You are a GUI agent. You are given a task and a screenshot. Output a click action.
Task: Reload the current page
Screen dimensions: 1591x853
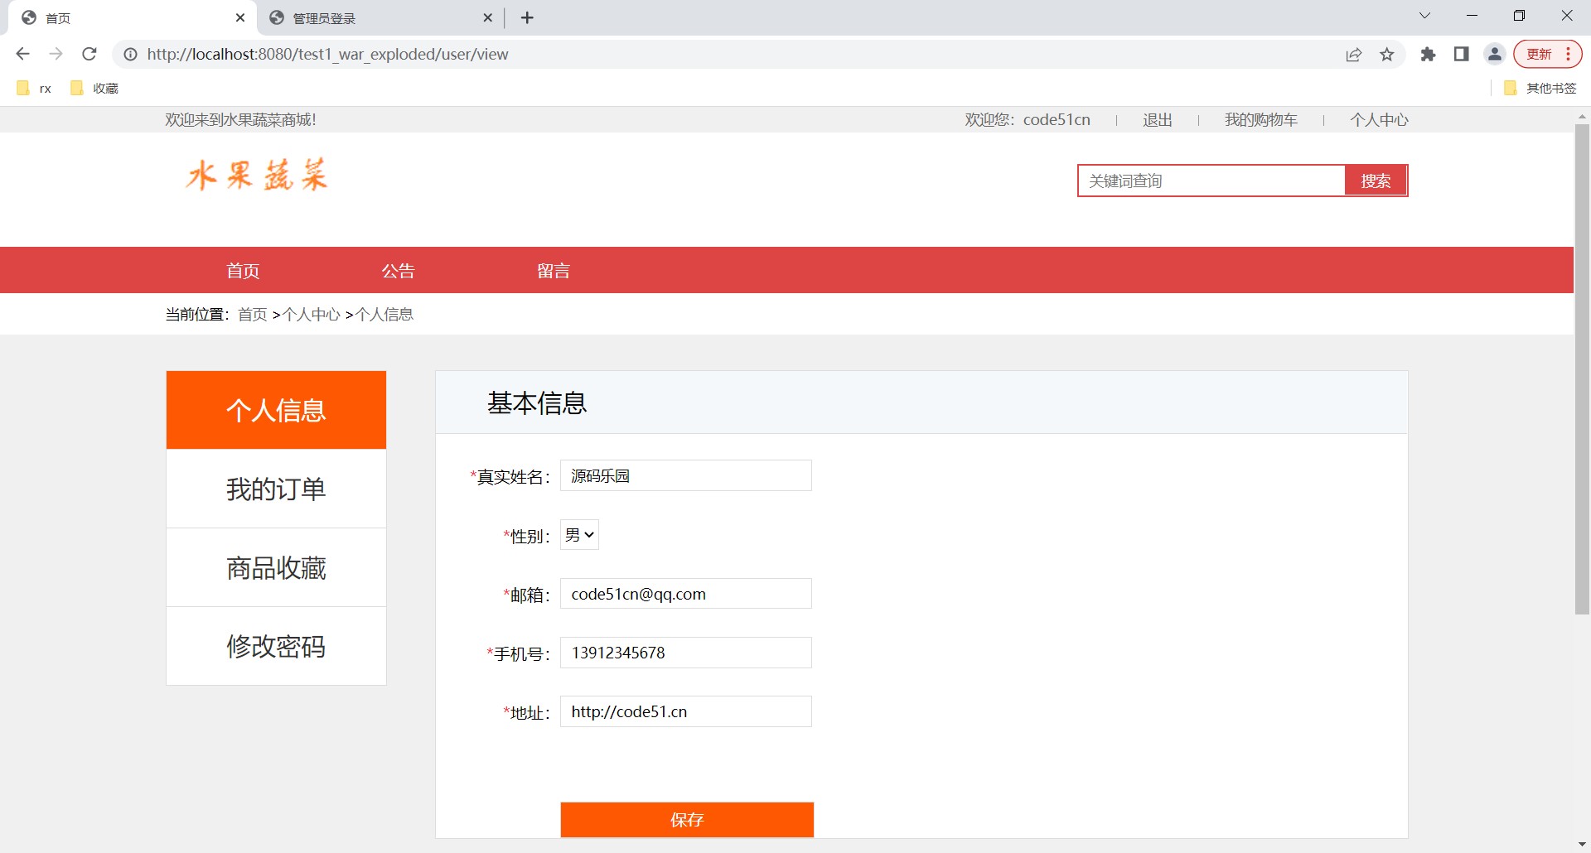[89, 54]
